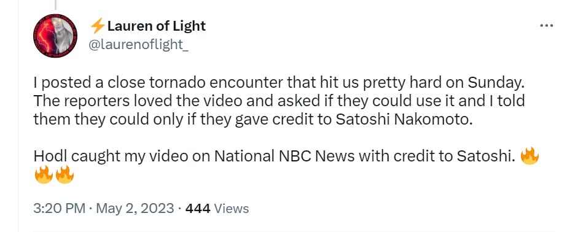
Task: Open the three-dot more options menu
Action: (x=547, y=26)
